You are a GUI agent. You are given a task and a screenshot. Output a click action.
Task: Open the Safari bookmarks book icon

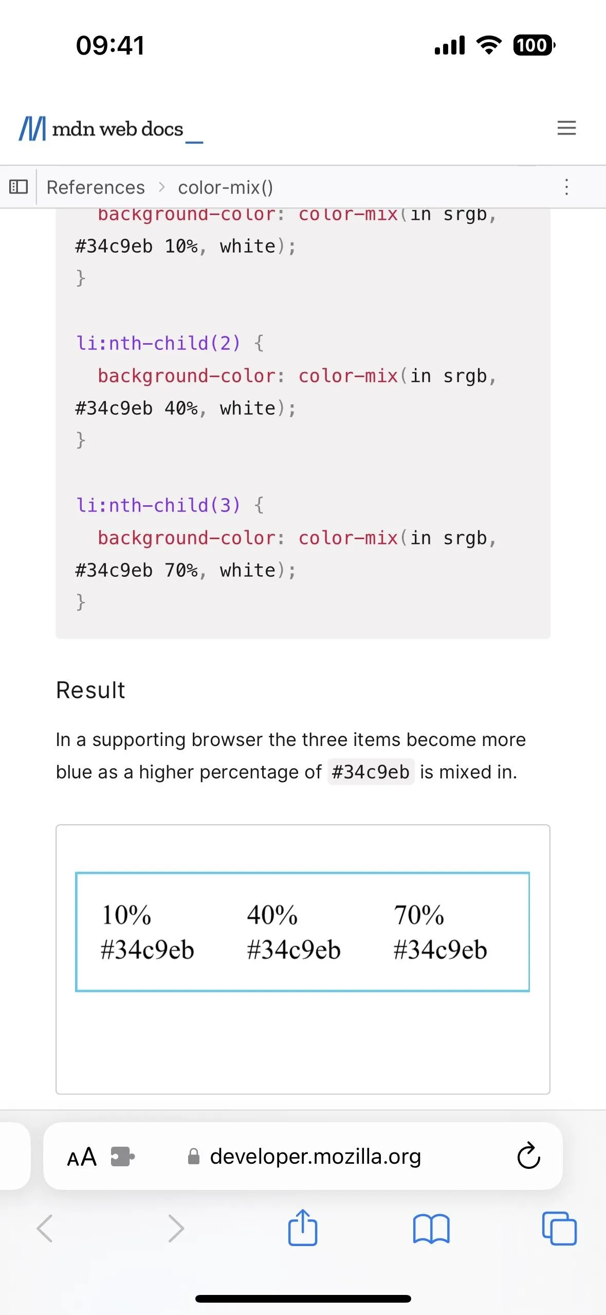431,1229
